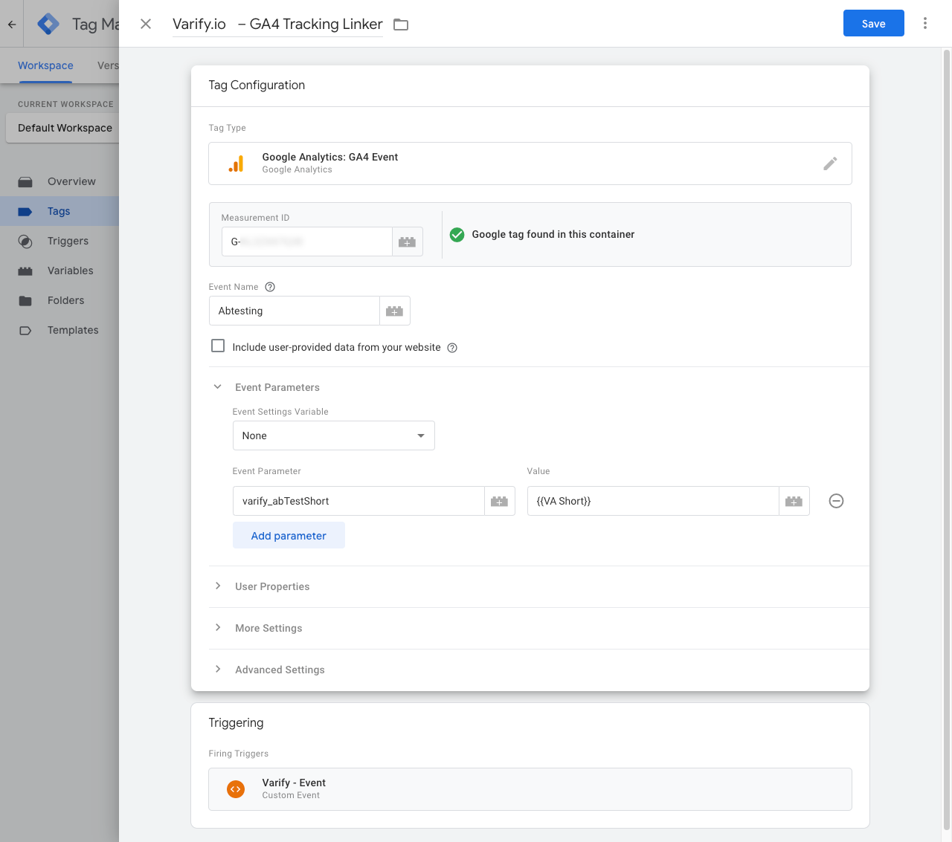Save the tag configuration
Screen dimensions: 952x842
(x=874, y=23)
